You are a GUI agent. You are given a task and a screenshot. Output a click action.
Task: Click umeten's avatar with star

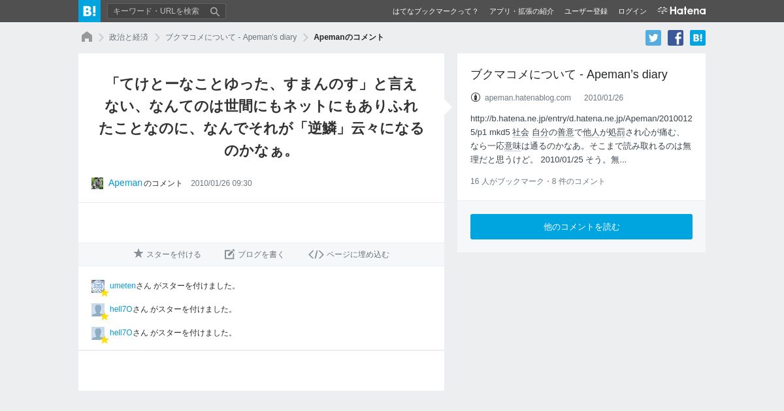98,286
